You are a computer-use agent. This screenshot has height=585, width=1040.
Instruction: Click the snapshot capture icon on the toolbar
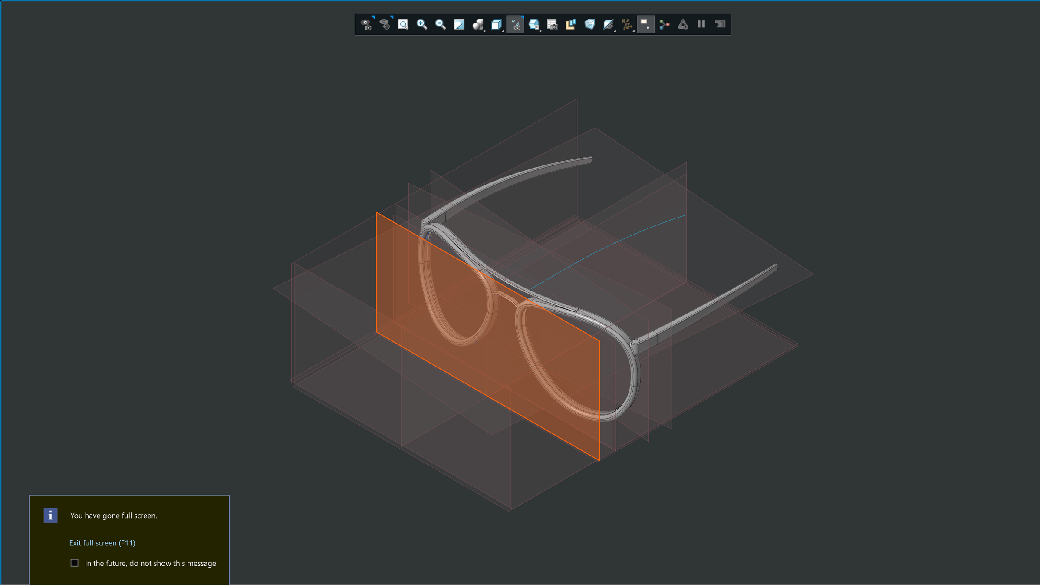pyautogui.click(x=552, y=25)
